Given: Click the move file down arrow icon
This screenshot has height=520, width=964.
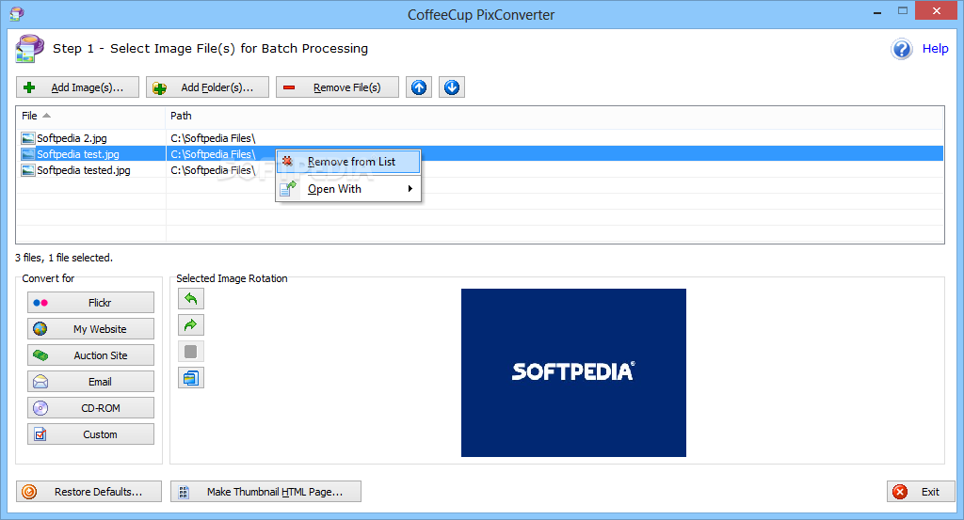Looking at the screenshot, I should click(x=452, y=87).
